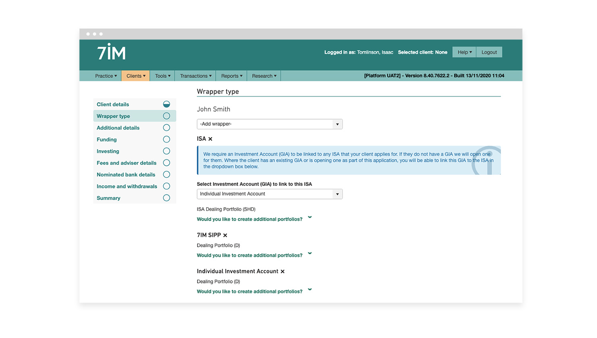Remove the Individual Investment Account wrapper X
Screen dimensions: 597x338
point(282,272)
